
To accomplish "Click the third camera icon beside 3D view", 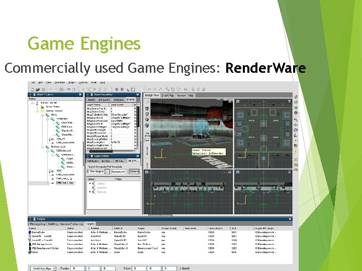I will coord(147,120).
